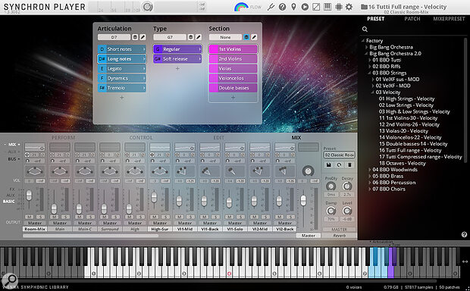Expand 01 VelXF sus - MOD folder
The image size is (470, 291).
pyautogui.click(x=373, y=80)
